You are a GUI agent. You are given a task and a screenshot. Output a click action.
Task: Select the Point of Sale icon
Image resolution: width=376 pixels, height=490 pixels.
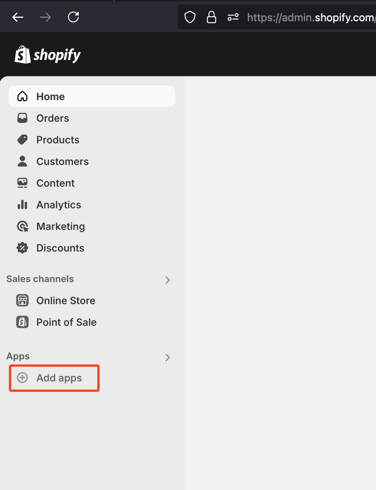22,322
